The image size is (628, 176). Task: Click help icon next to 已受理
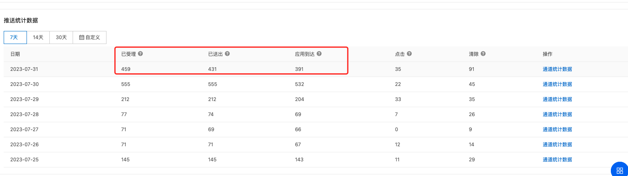(x=140, y=54)
